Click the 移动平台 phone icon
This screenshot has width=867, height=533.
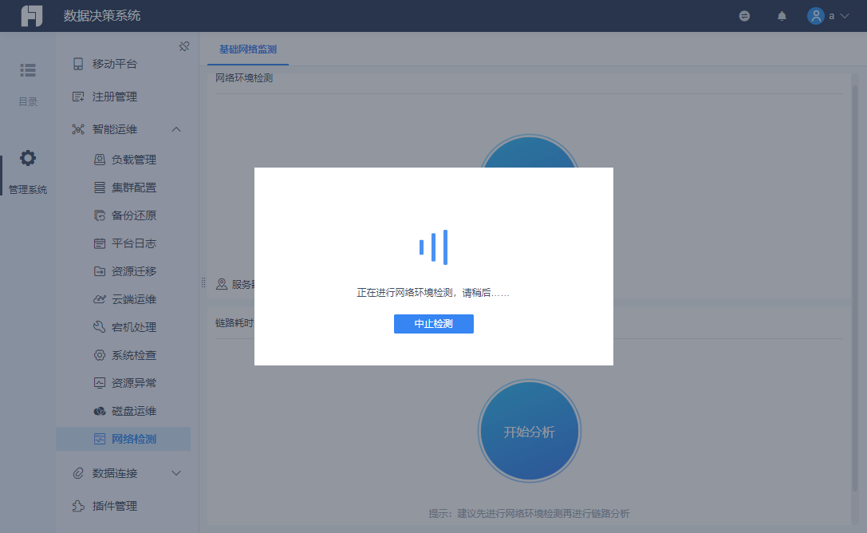pyautogui.click(x=78, y=64)
